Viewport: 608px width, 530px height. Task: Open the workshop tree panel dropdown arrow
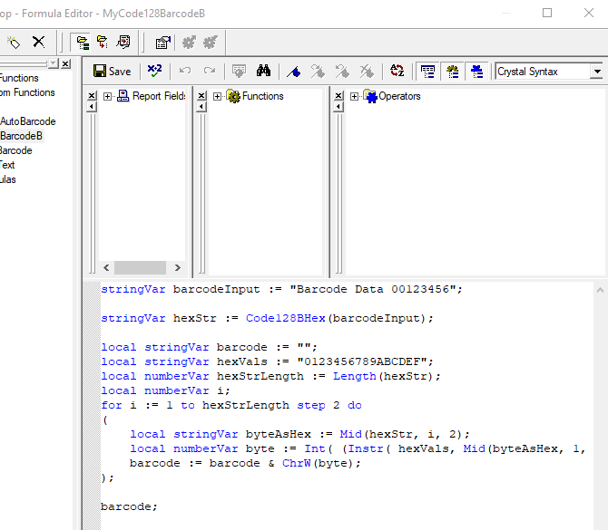pos(54,63)
